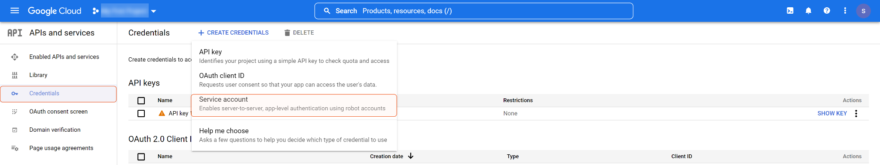Choose OAuth client ID option

point(294,80)
